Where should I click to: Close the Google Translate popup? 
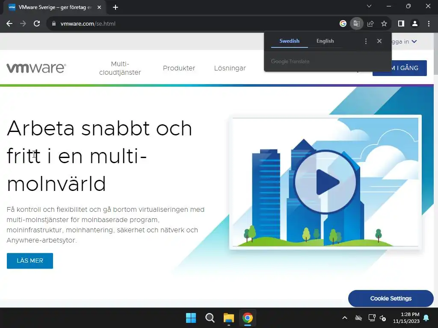pos(379,41)
